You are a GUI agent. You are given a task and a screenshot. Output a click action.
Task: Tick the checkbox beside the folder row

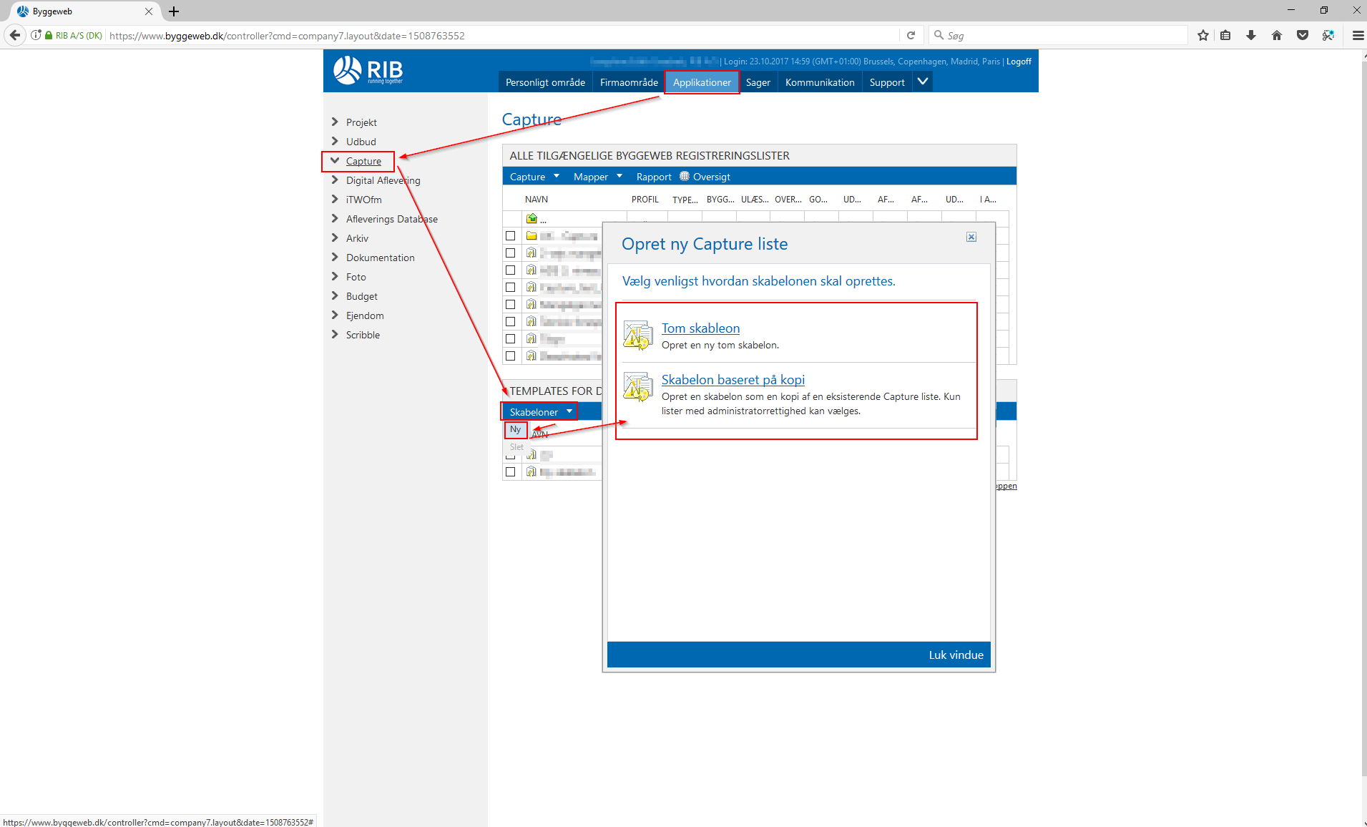point(510,235)
